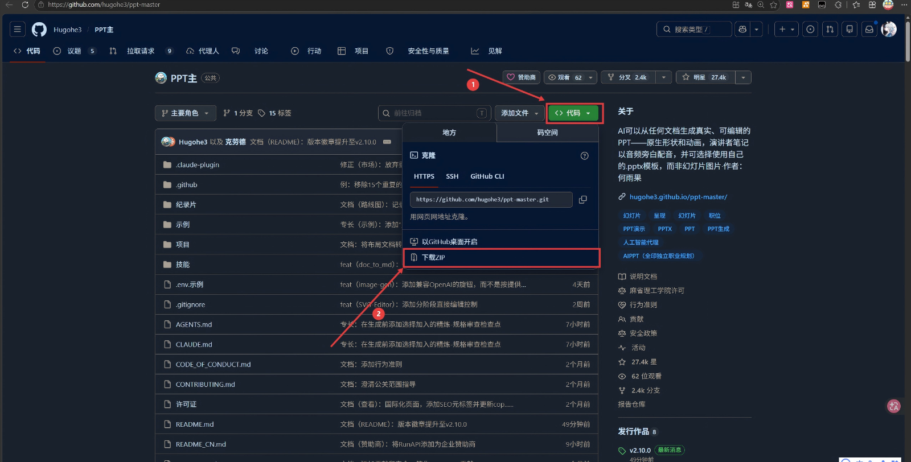Open the browser zoom magnifier icon

click(x=761, y=5)
